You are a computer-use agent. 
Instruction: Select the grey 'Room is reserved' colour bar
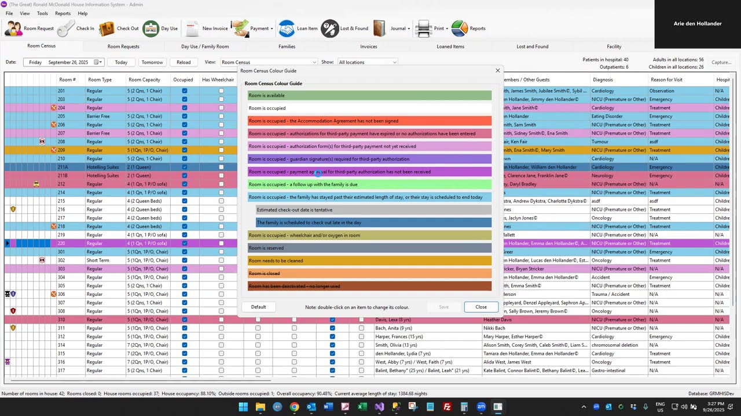tap(369, 248)
